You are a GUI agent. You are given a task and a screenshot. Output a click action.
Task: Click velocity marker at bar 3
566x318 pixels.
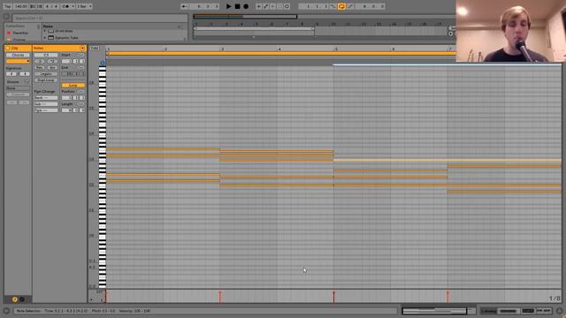tap(219, 297)
